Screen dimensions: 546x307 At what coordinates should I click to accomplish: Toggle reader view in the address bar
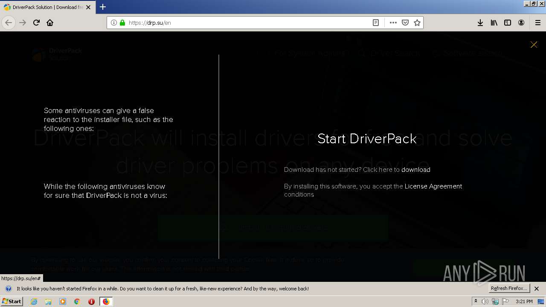[376, 23]
